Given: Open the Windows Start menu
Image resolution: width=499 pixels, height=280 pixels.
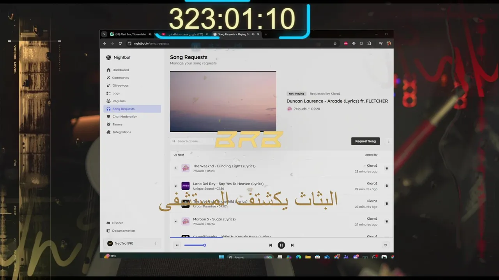Looking at the screenshot, I should (221, 257).
